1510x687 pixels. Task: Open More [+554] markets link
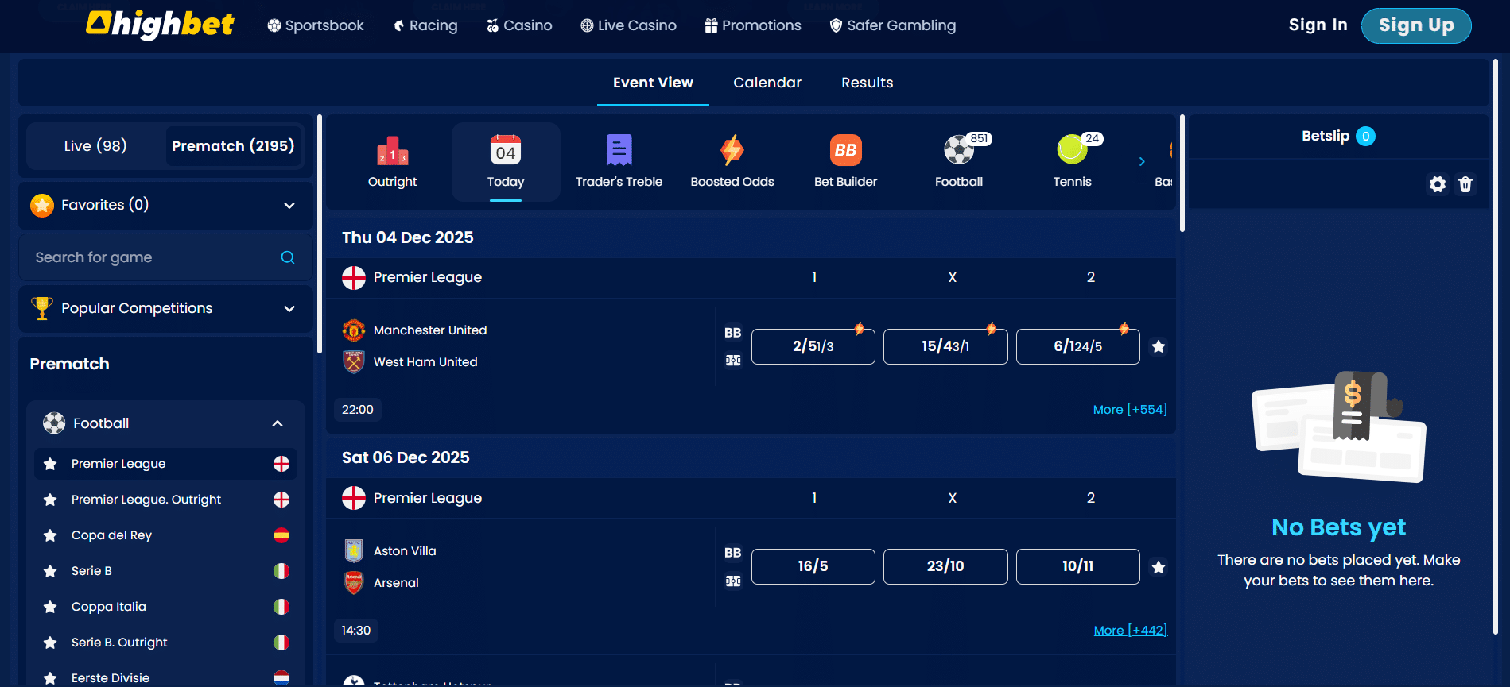pos(1130,410)
